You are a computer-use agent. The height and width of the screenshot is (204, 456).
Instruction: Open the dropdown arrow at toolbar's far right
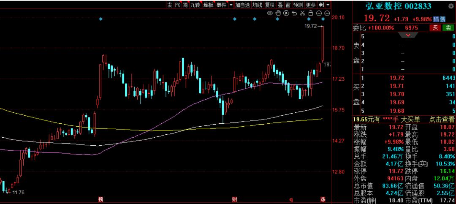coord(327,5)
